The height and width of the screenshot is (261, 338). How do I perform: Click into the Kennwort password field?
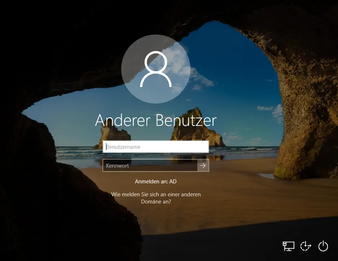[x=150, y=165]
